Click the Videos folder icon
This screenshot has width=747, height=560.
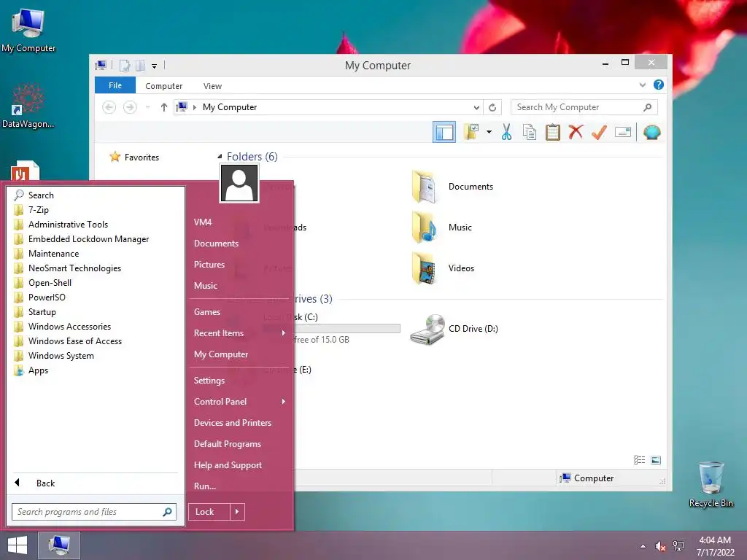click(x=424, y=268)
